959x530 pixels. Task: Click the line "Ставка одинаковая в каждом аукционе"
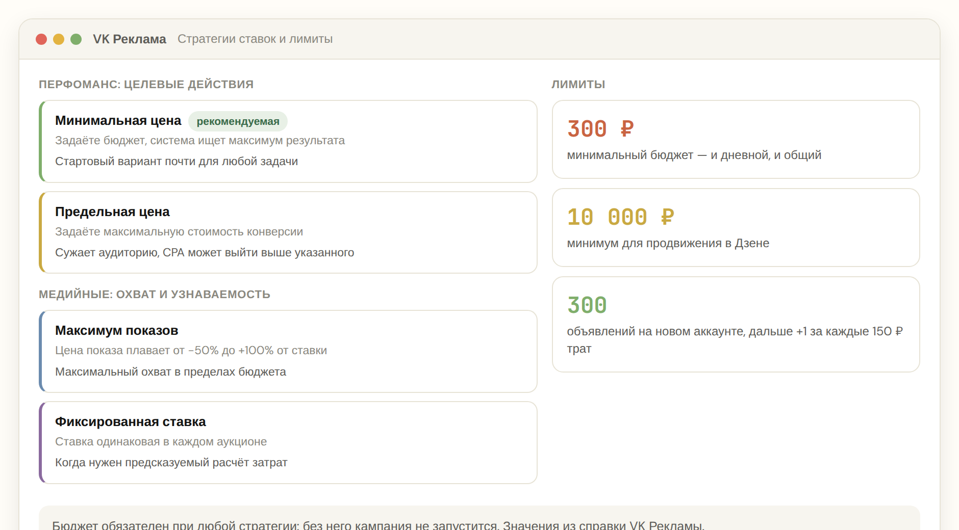coord(161,441)
